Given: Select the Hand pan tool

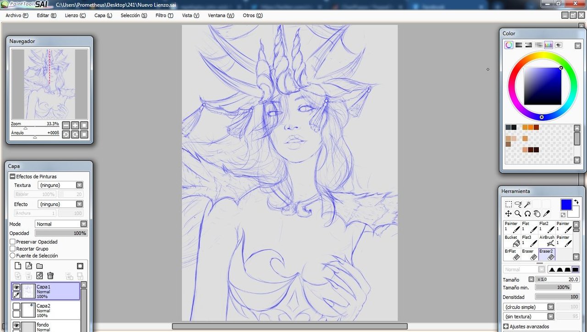Looking at the screenshot, I should click(537, 214).
